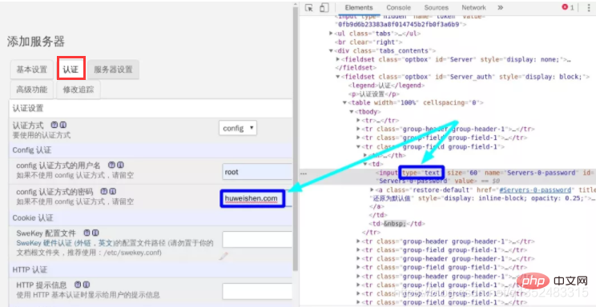The width and height of the screenshot is (596, 307).
Task: Click the page vertical scrollbar beside the form
Action: click(296, 138)
